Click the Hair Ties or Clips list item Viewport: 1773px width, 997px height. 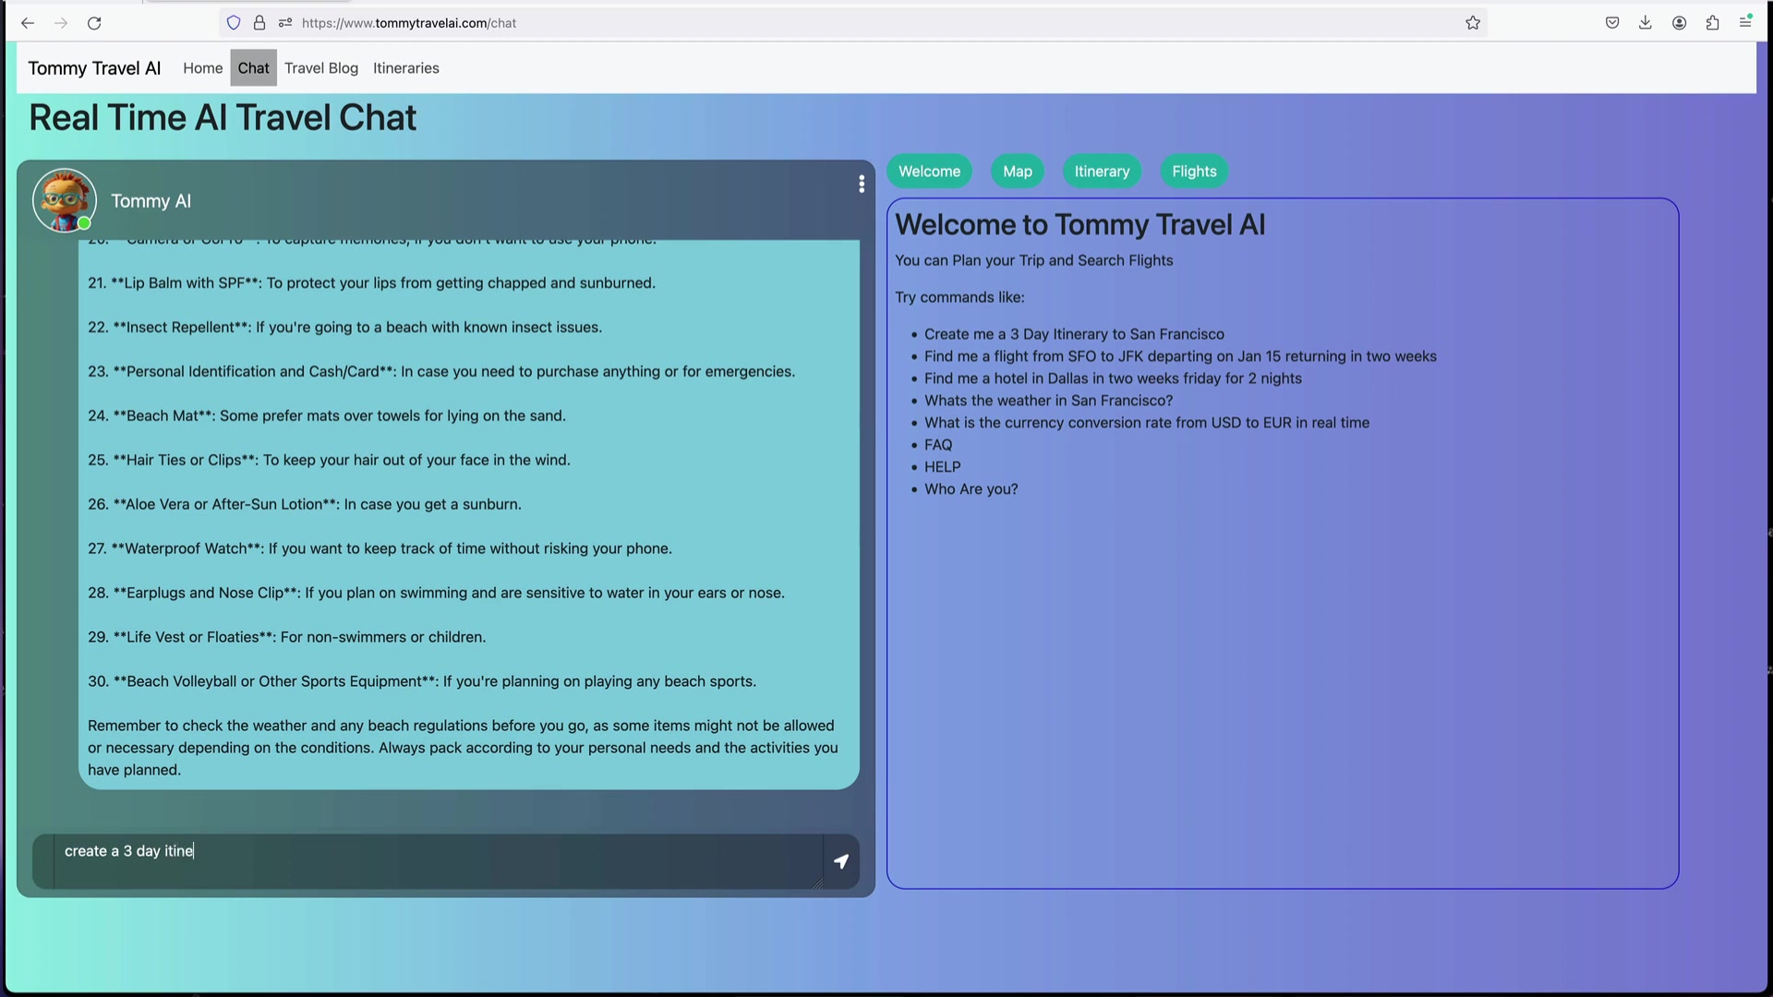[x=329, y=461]
